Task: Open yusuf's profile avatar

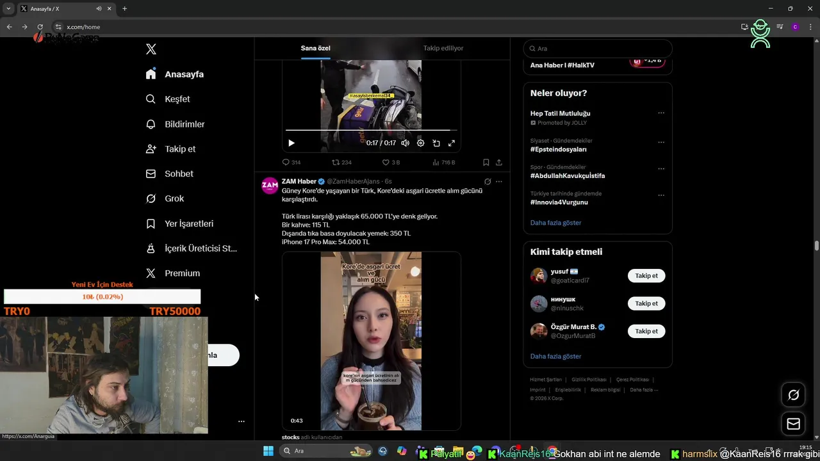Action: point(539,276)
